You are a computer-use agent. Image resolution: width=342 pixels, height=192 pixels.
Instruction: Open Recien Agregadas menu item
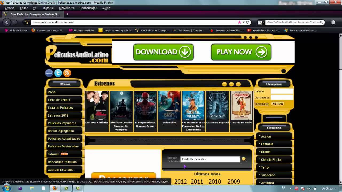click(64, 131)
